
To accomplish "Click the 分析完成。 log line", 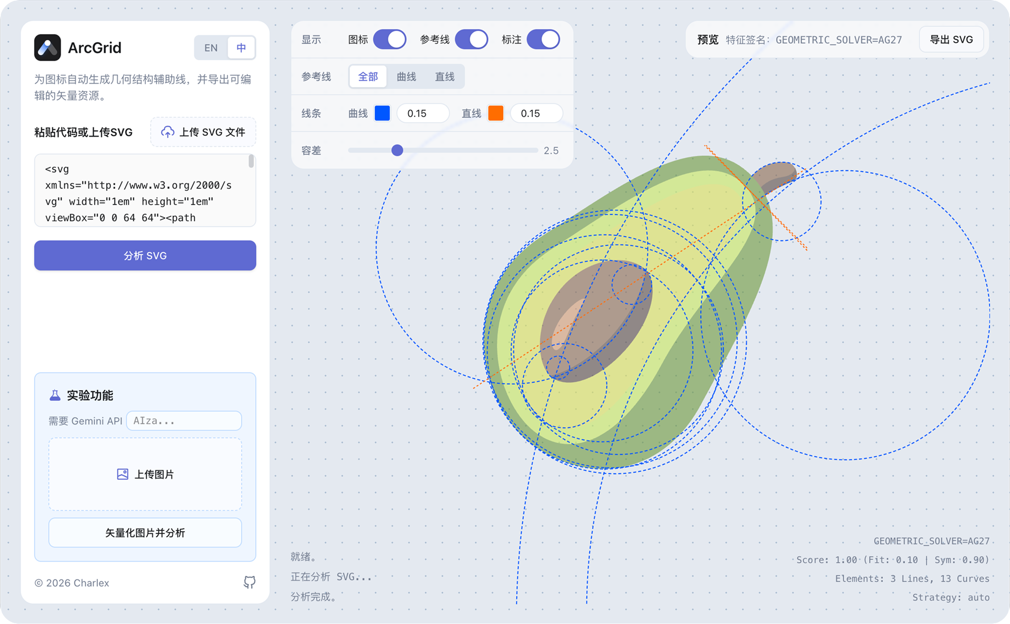I will point(313,597).
